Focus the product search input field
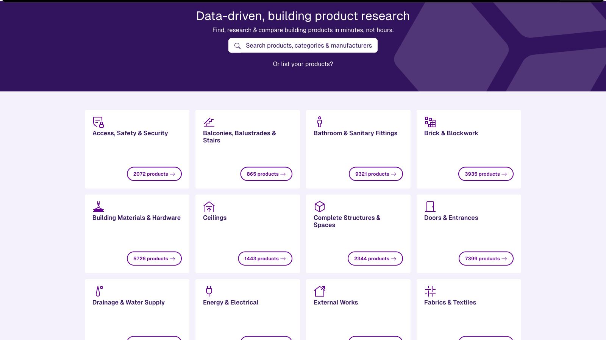 [303, 45]
